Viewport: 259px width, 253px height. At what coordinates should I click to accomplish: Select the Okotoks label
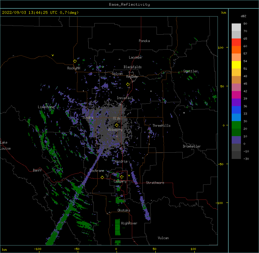(x=124, y=210)
